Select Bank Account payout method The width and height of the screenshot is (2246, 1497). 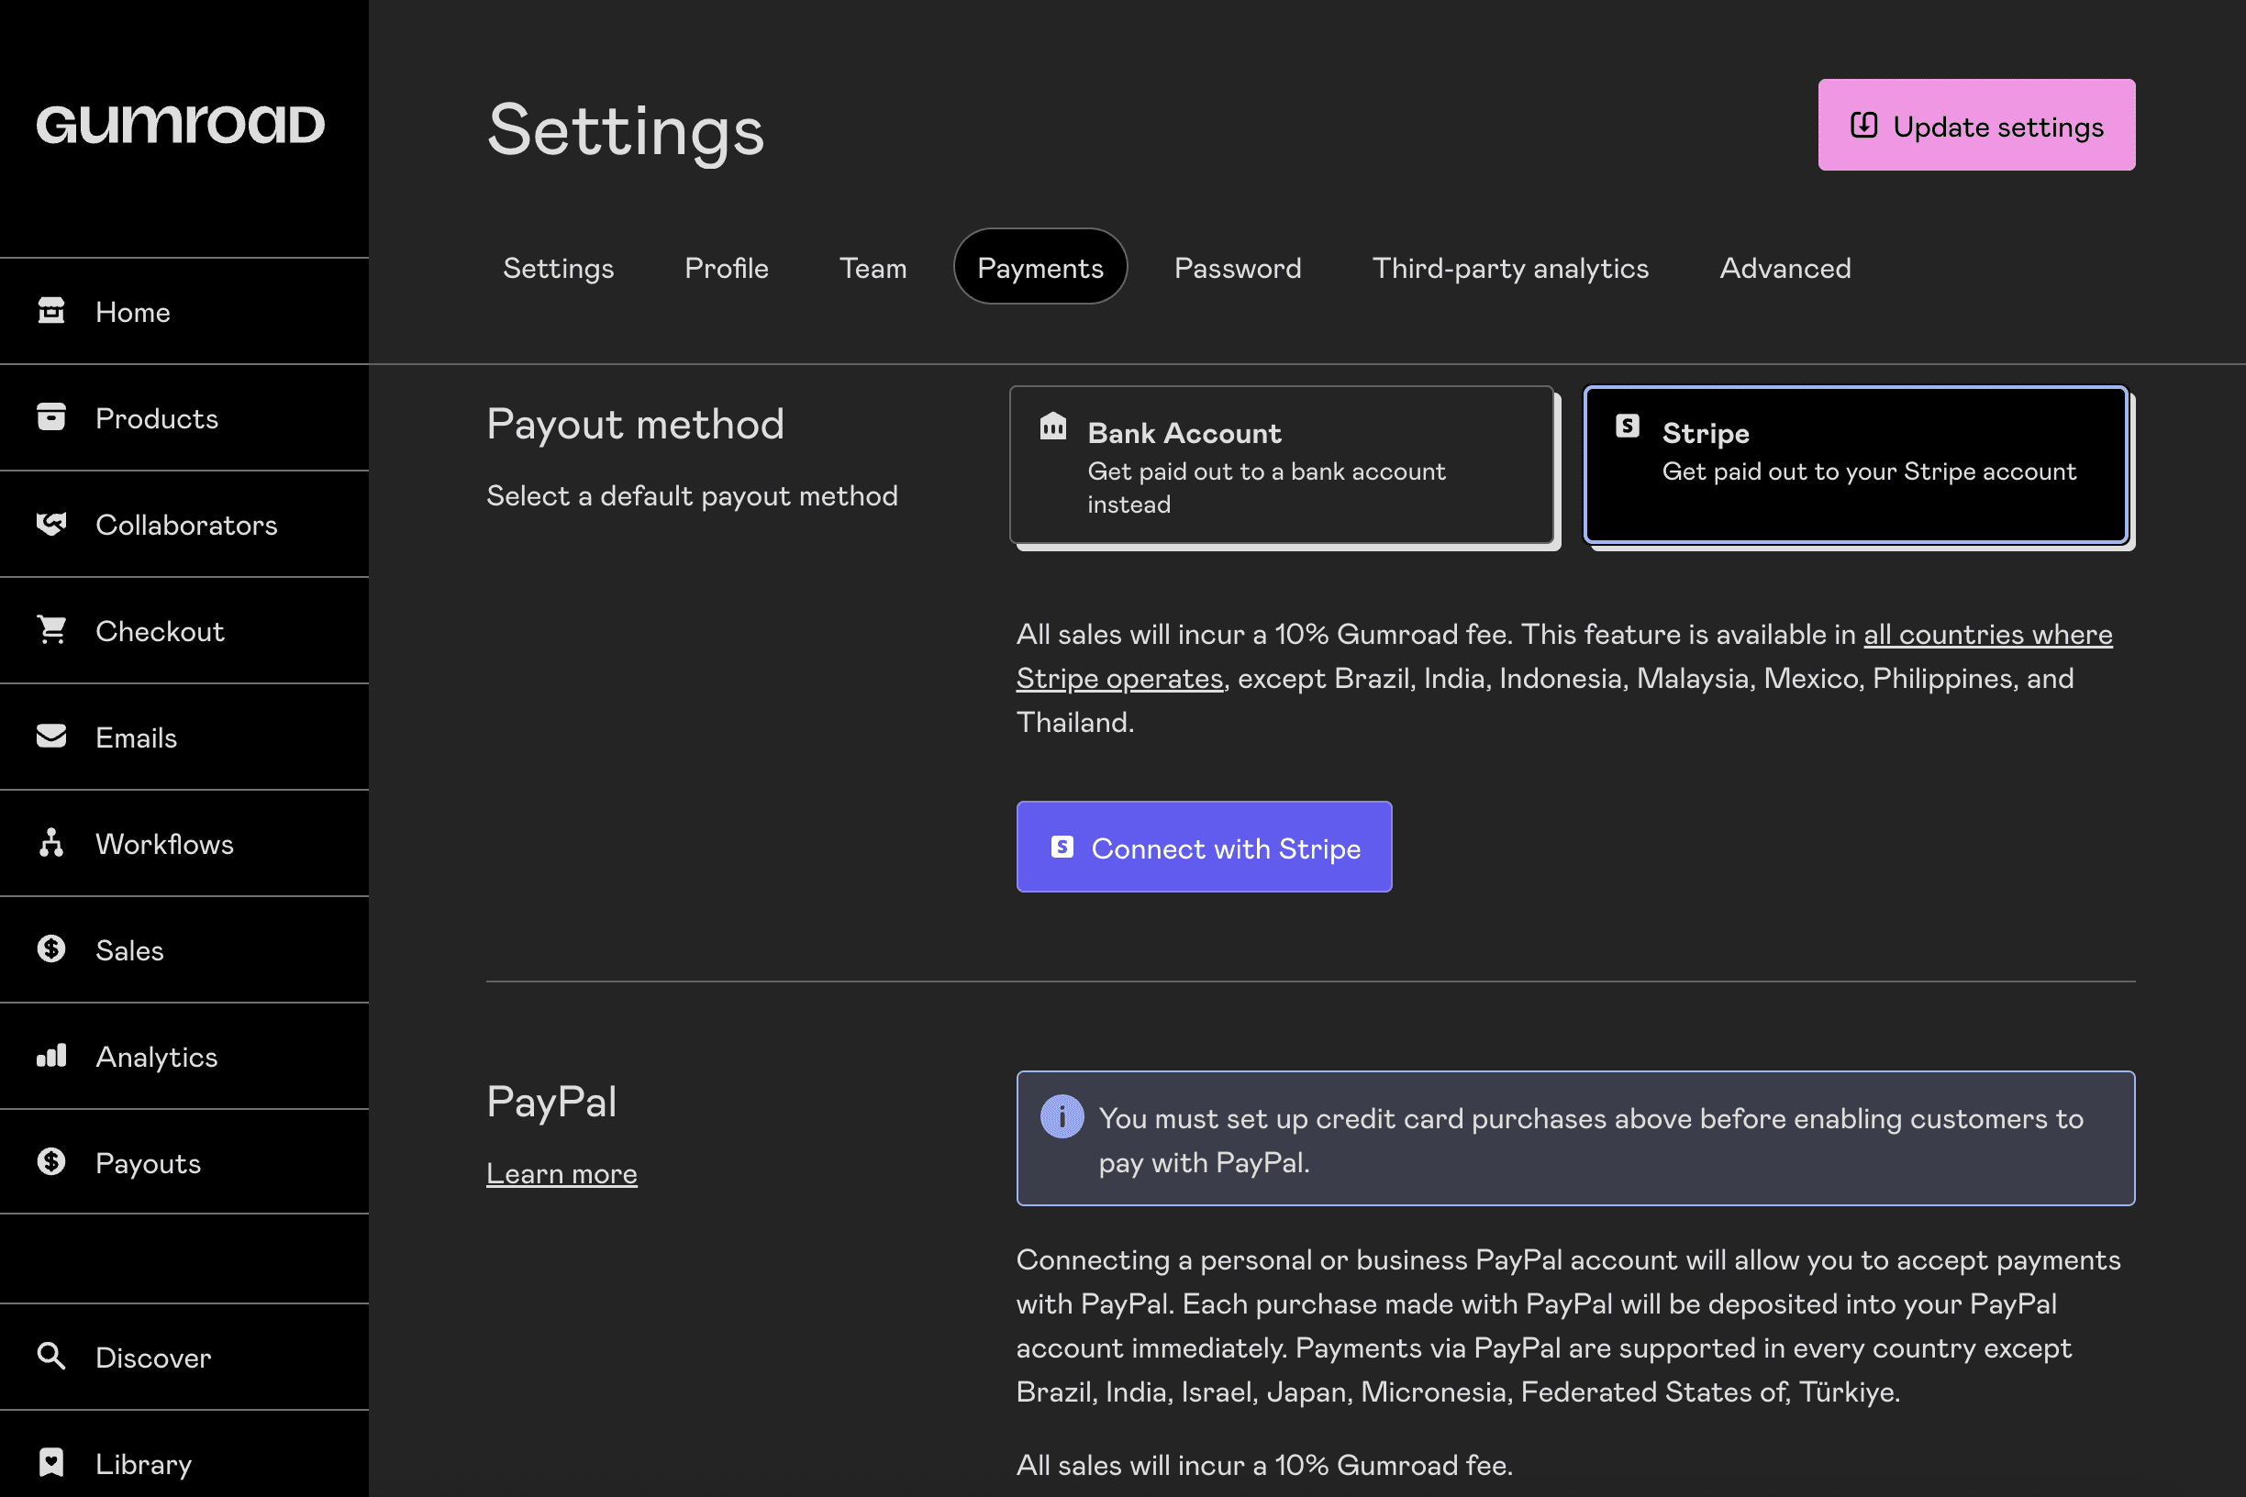pos(1282,466)
